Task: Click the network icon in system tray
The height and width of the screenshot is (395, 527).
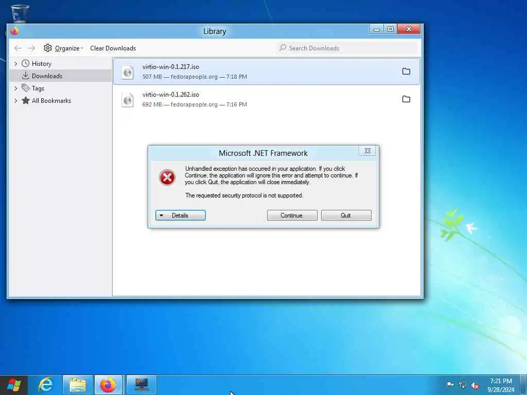Action: tap(463, 385)
